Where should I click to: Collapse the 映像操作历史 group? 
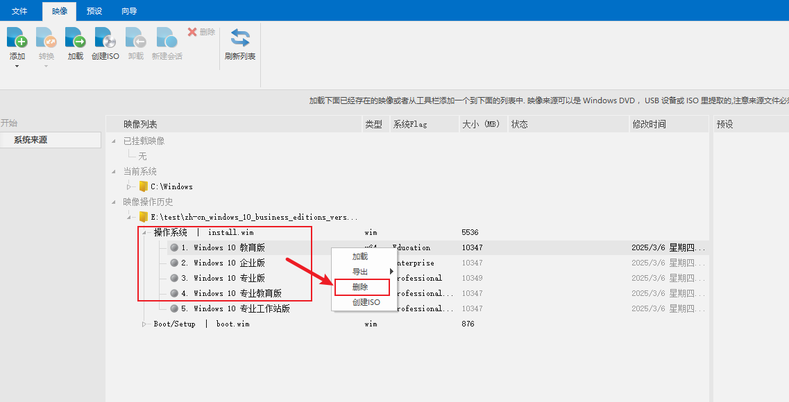tap(114, 202)
